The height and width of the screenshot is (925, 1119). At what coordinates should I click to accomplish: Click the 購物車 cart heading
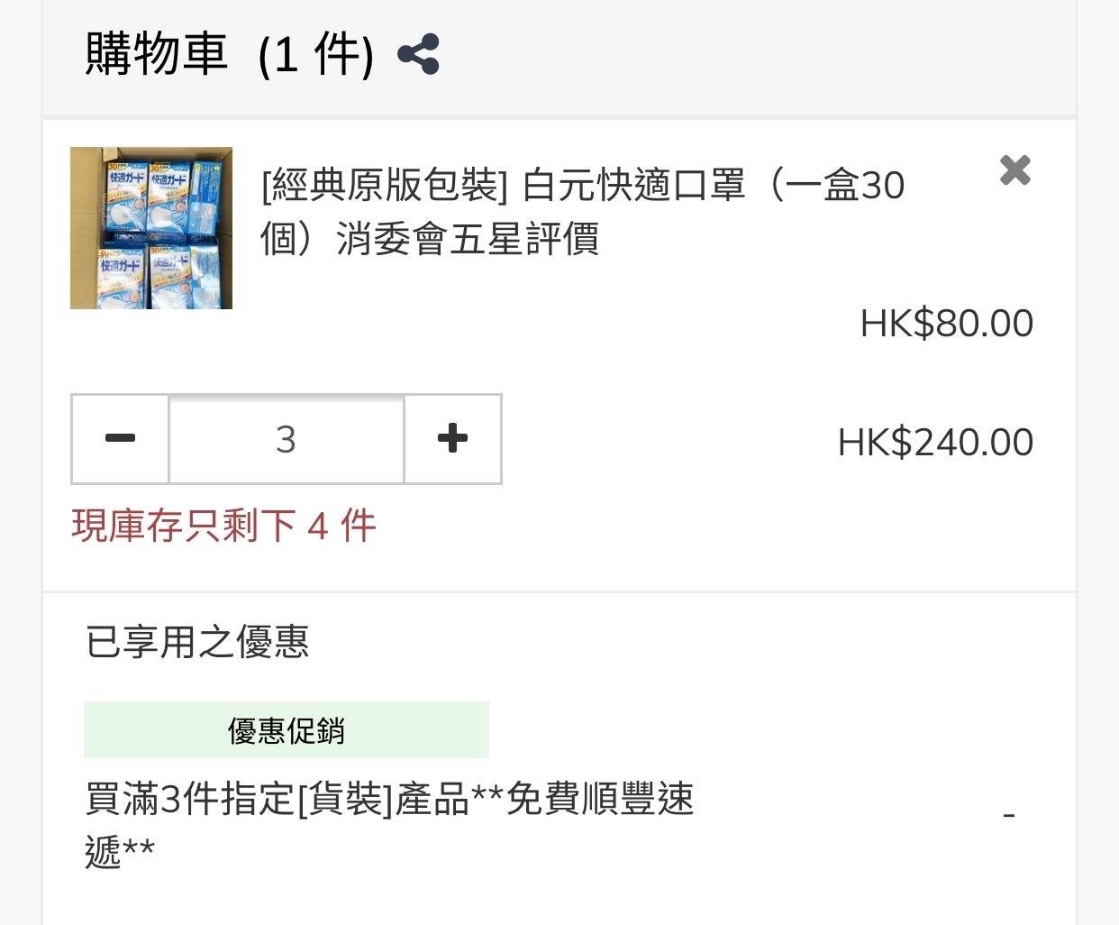(x=156, y=54)
